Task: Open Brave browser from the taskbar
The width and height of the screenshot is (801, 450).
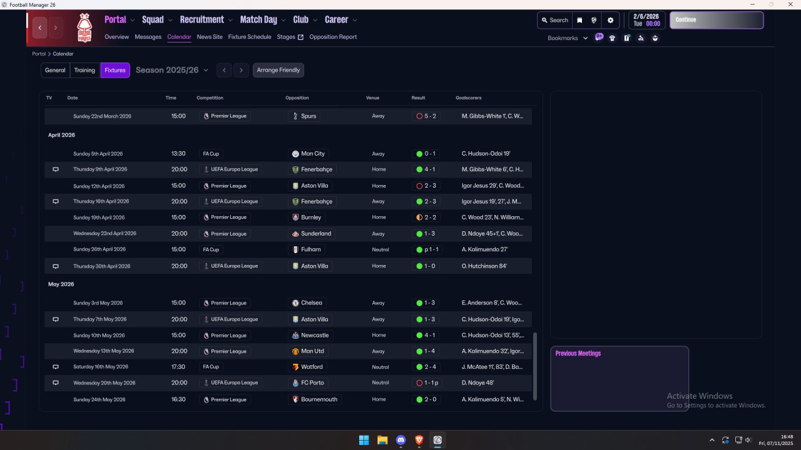Action: pyautogui.click(x=419, y=440)
